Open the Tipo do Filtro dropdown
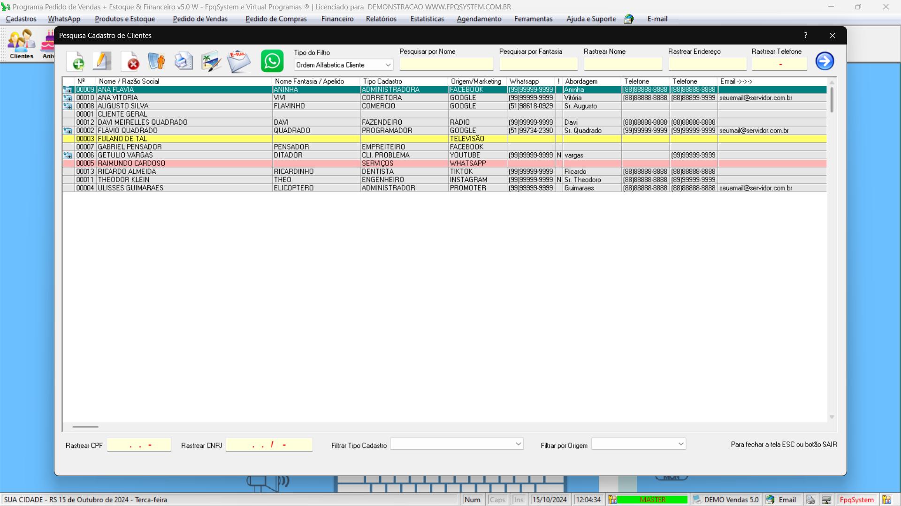Image resolution: width=901 pixels, height=506 pixels. [344, 65]
